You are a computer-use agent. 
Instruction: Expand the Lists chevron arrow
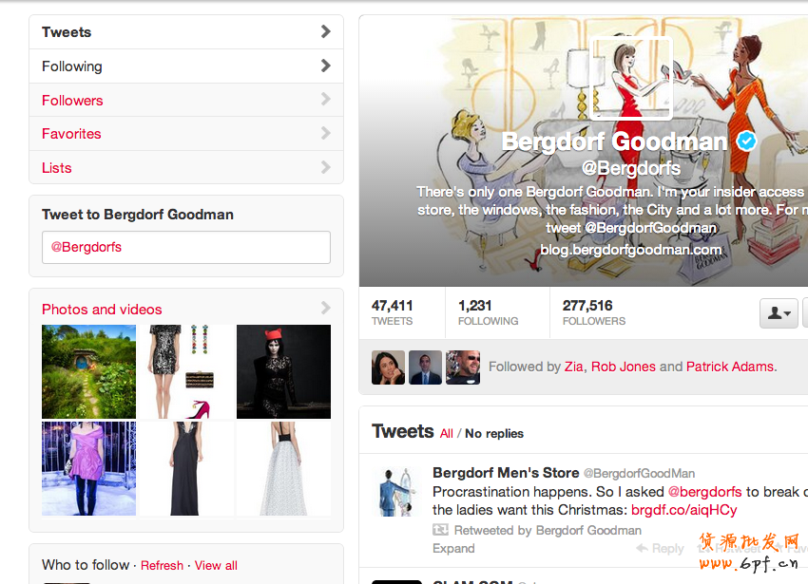pyautogui.click(x=325, y=168)
